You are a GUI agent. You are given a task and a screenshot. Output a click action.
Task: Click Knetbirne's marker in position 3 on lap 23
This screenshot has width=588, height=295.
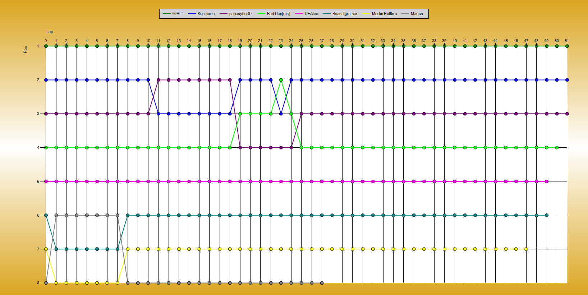[281, 114]
